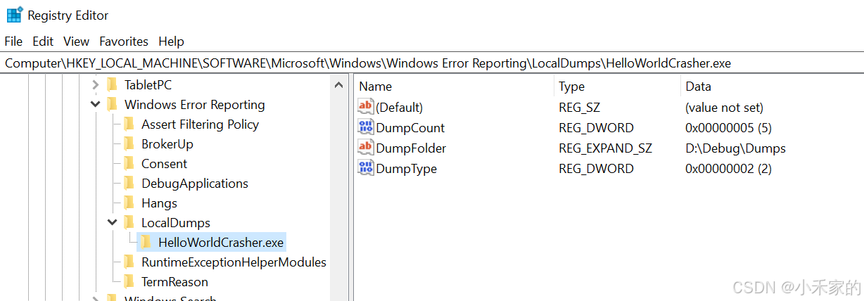This screenshot has width=864, height=301.
Task: Select the TabletPC key label
Action: point(148,85)
